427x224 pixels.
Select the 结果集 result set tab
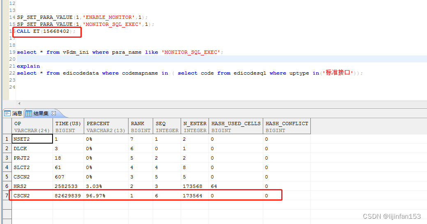(41, 114)
